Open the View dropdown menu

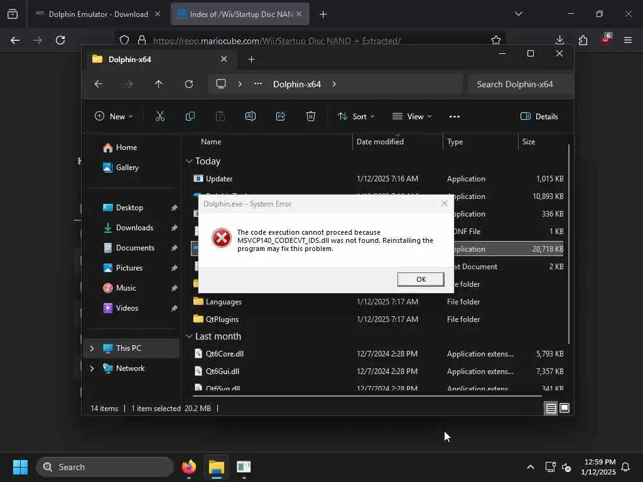[412, 116]
